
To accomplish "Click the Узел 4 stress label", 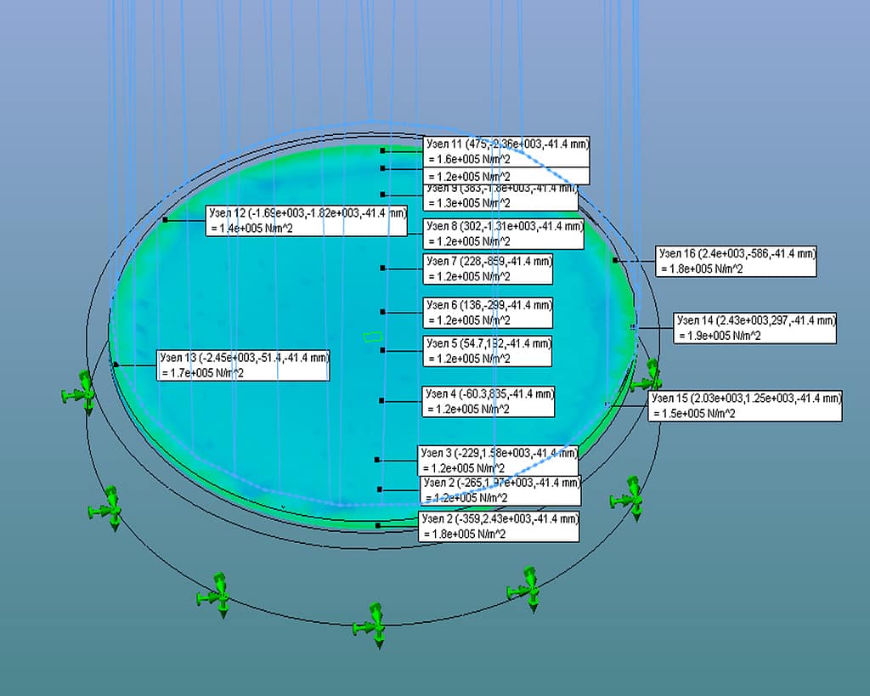I will point(489,401).
